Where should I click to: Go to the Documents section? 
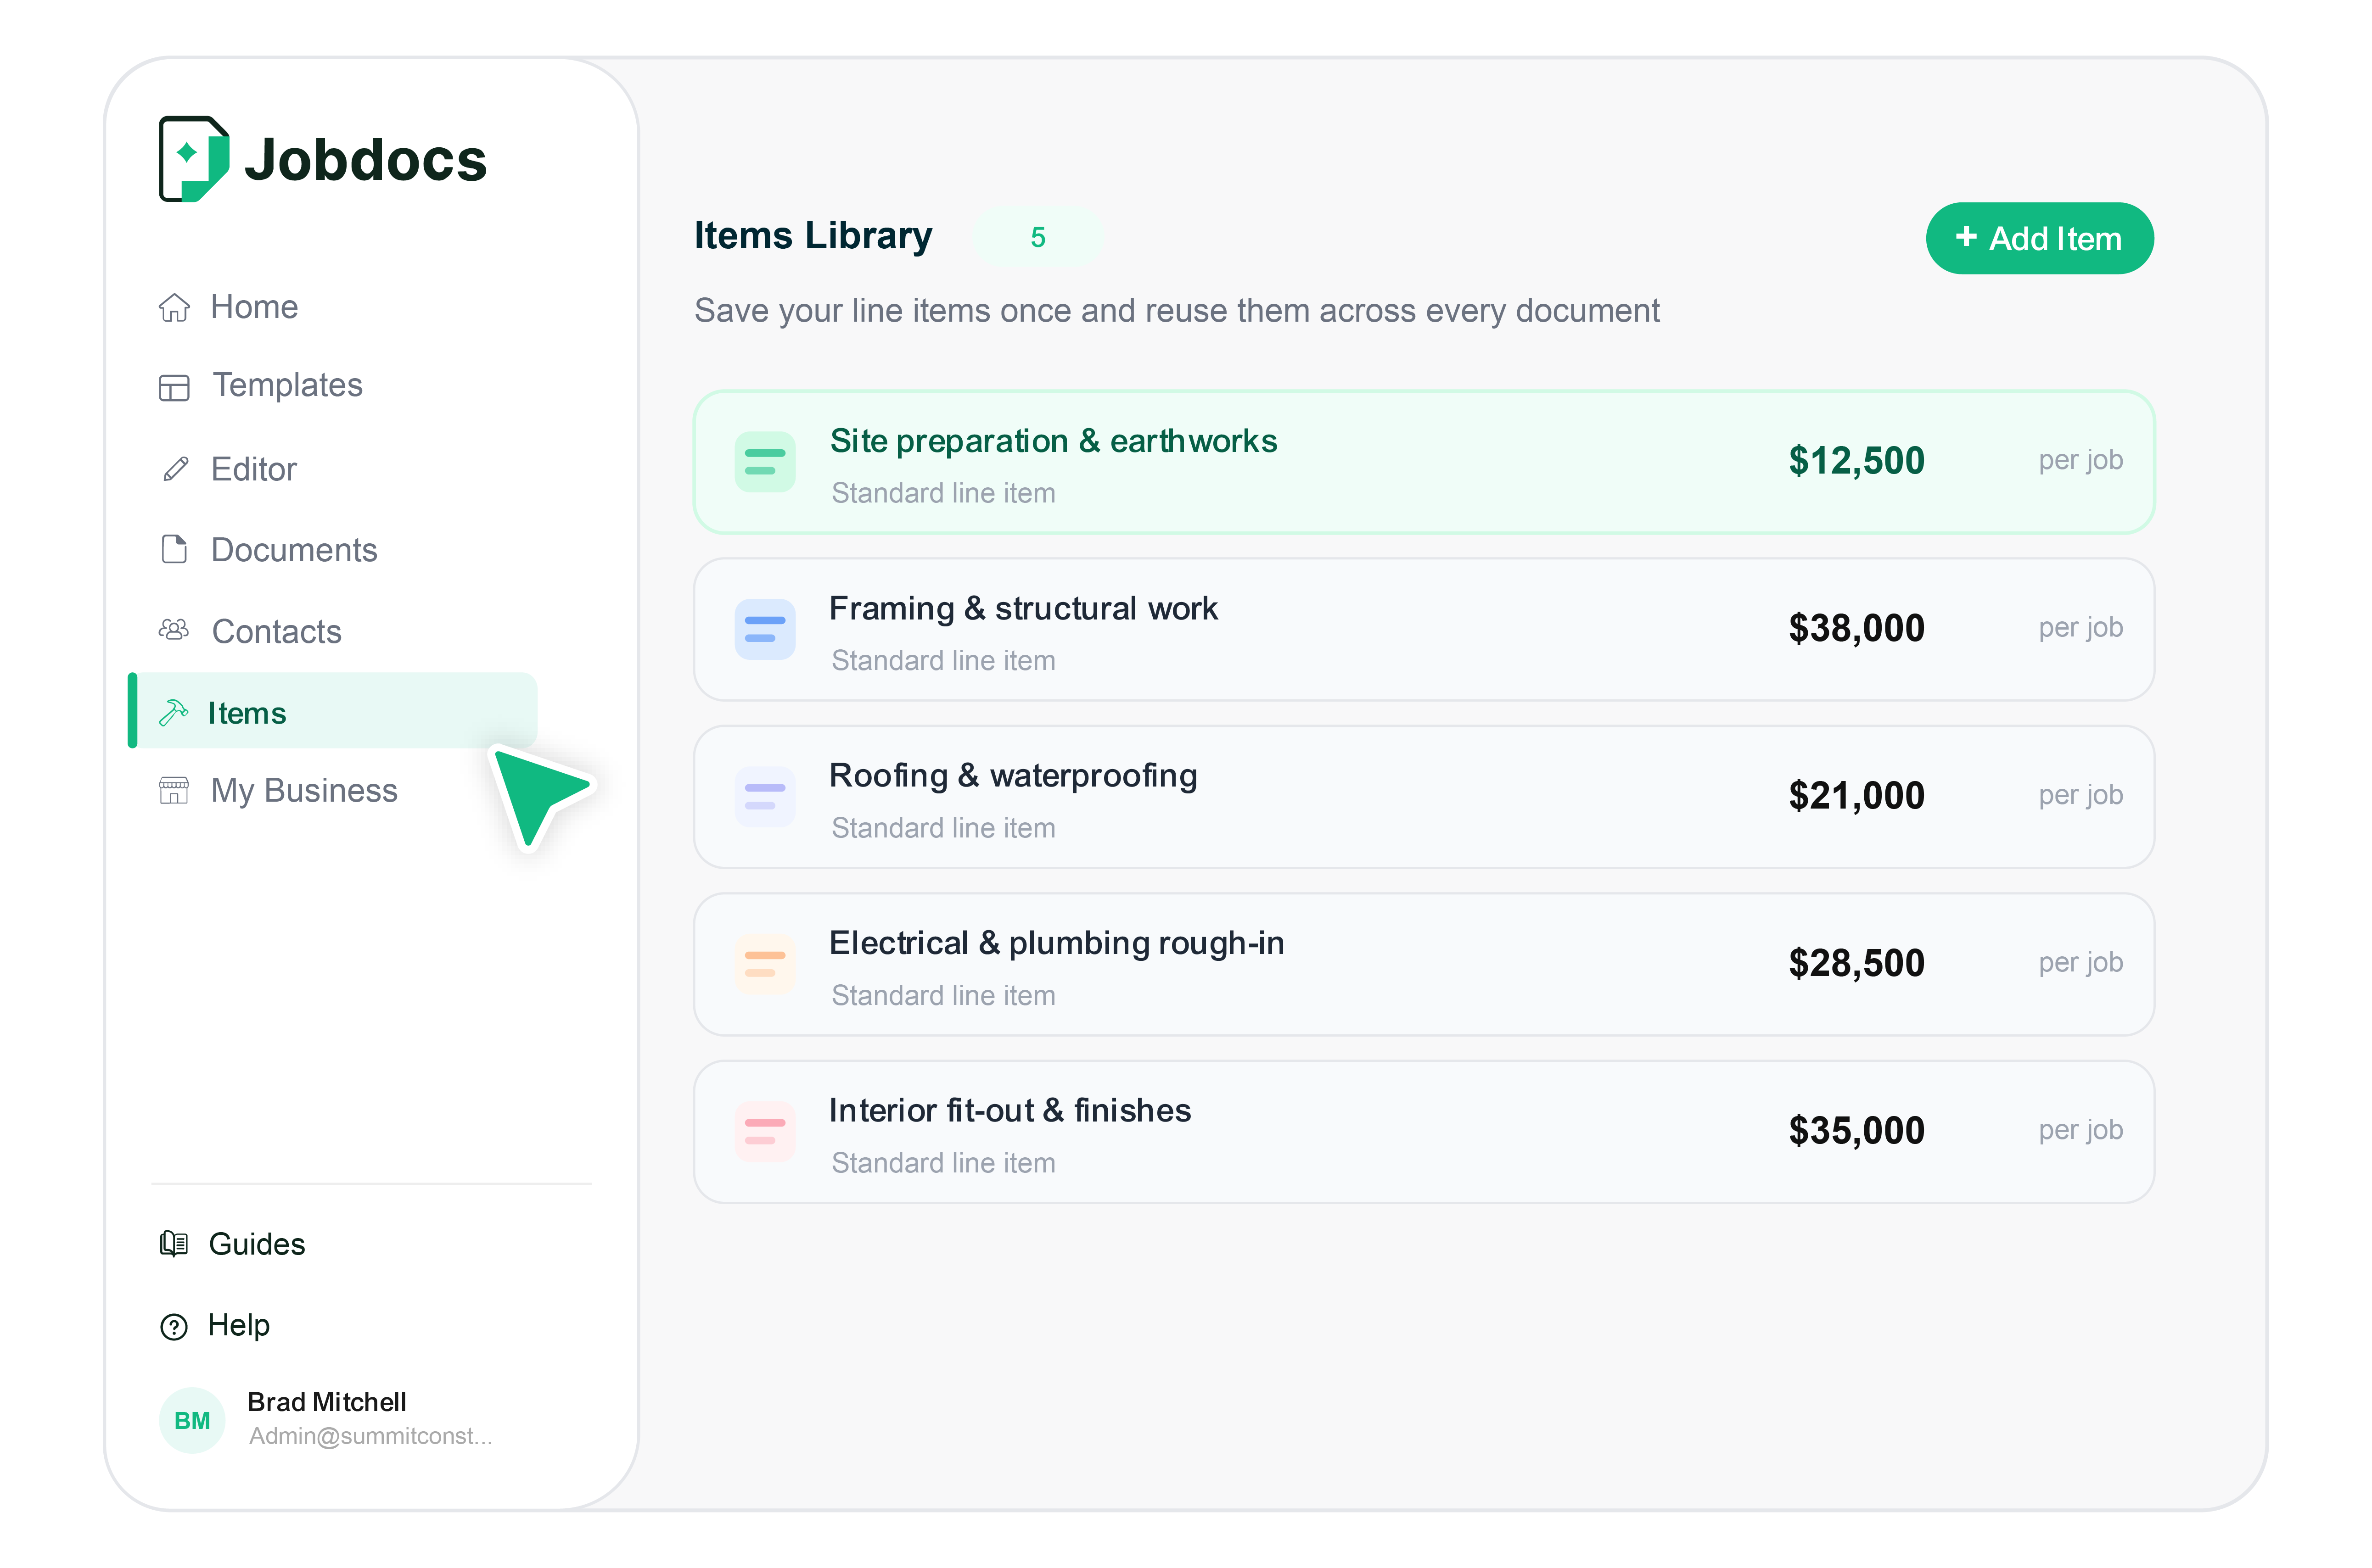(x=293, y=550)
